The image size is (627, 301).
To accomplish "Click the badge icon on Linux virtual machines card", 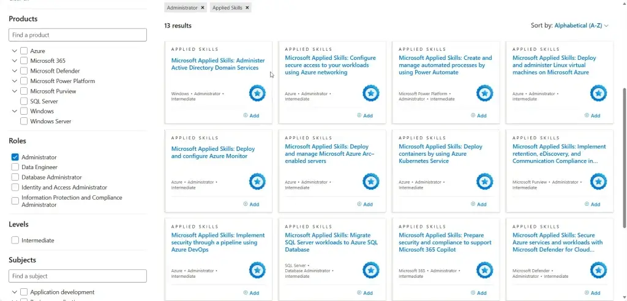I will [x=598, y=93].
